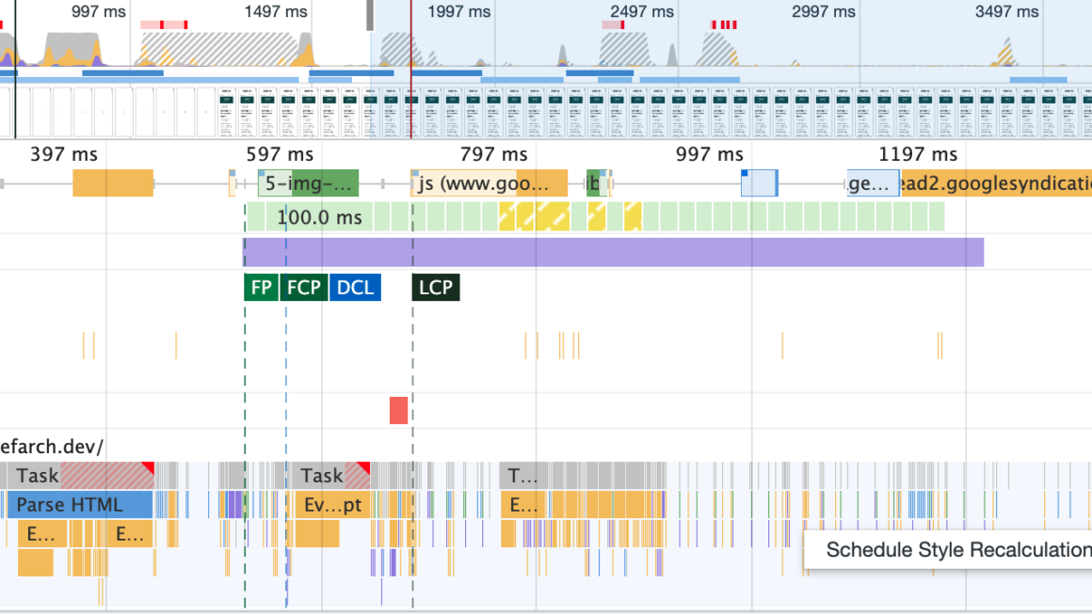
Task: Click the 1197 ms ruler label
Action: (918, 154)
